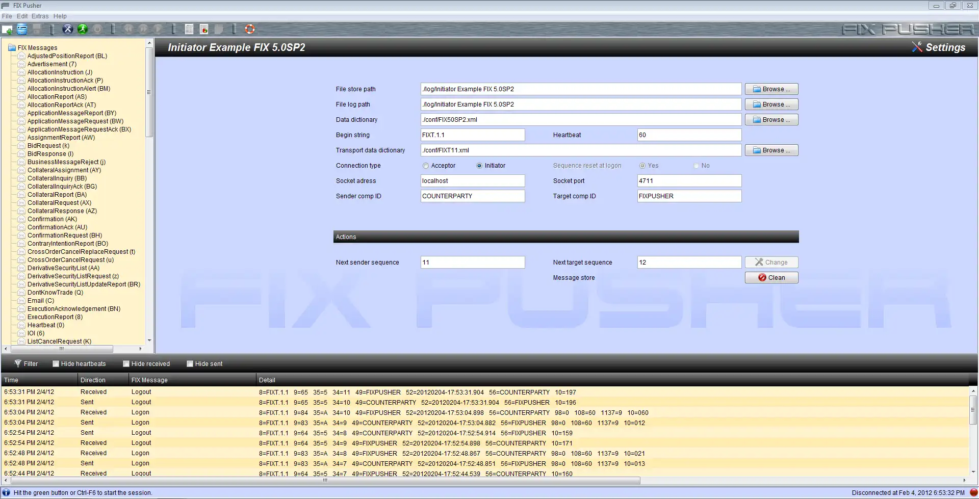Image resolution: width=979 pixels, height=499 pixels.
Task: Enable the Hide heartbeats checkbox
Action: tap(56, 364)
